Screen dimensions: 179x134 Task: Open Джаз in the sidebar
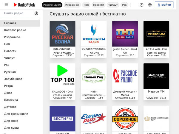click(x=20, y=93)
